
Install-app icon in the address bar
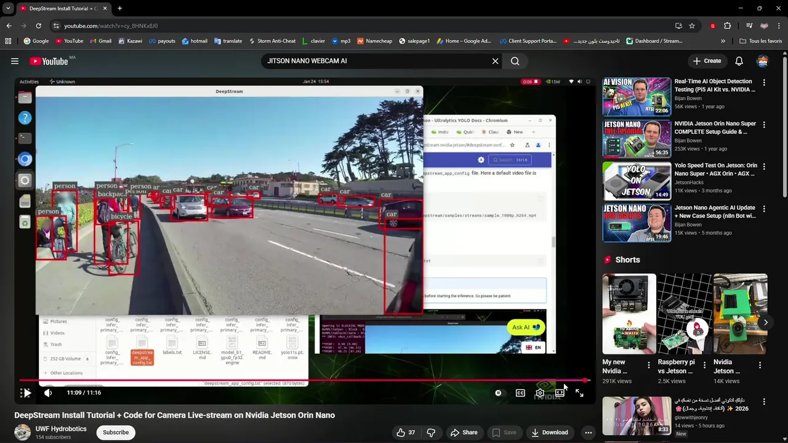678,26
